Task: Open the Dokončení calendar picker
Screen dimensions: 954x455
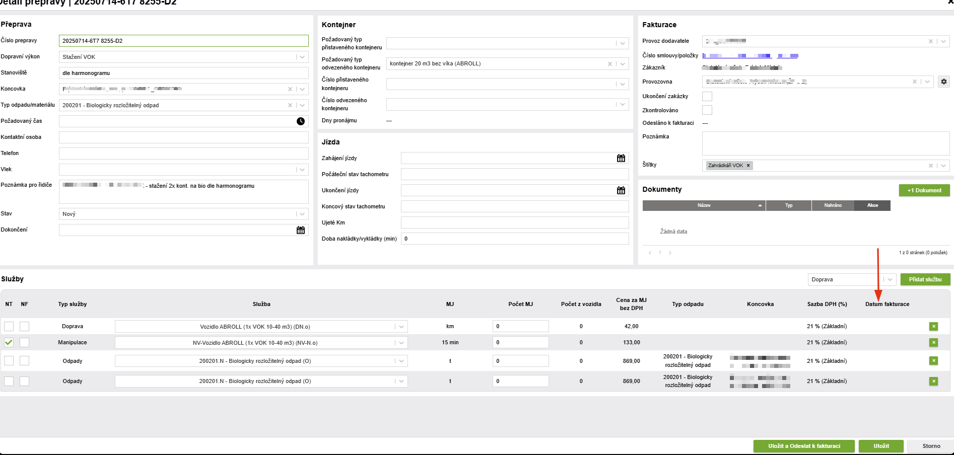Action: [x=301, y=230]
